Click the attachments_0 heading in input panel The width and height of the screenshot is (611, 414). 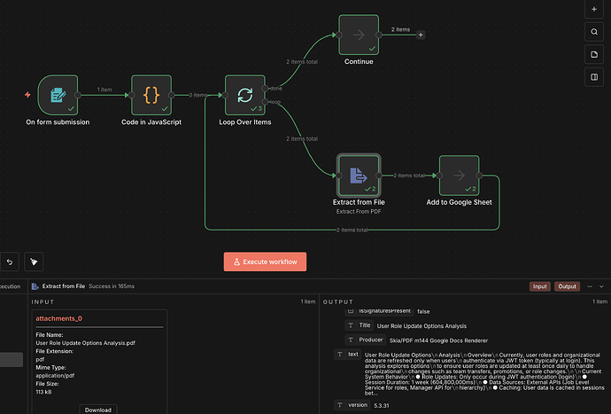click(x=59, y=318)
